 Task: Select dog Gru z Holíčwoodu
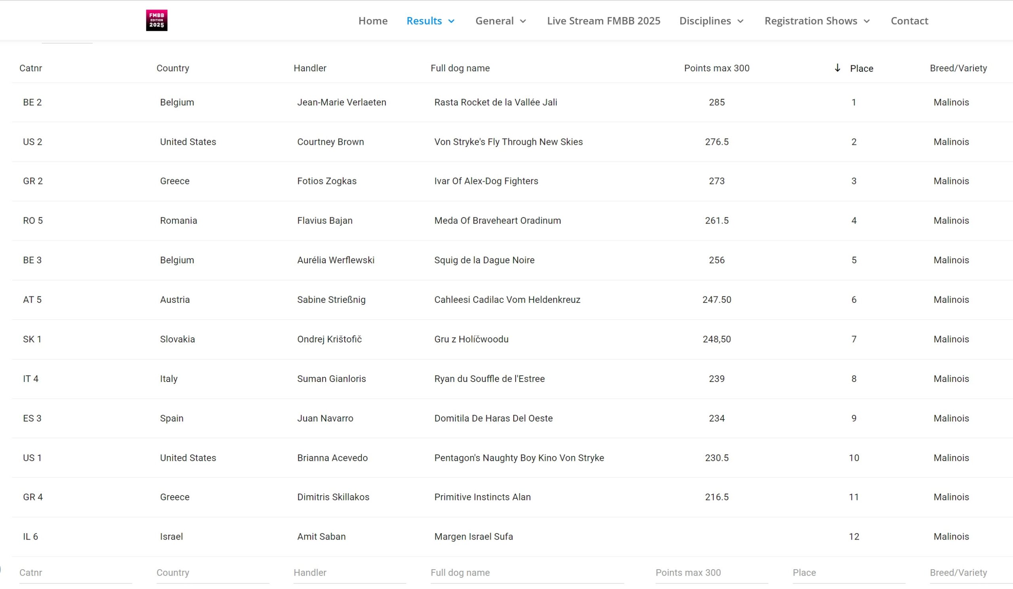[471, 339]
